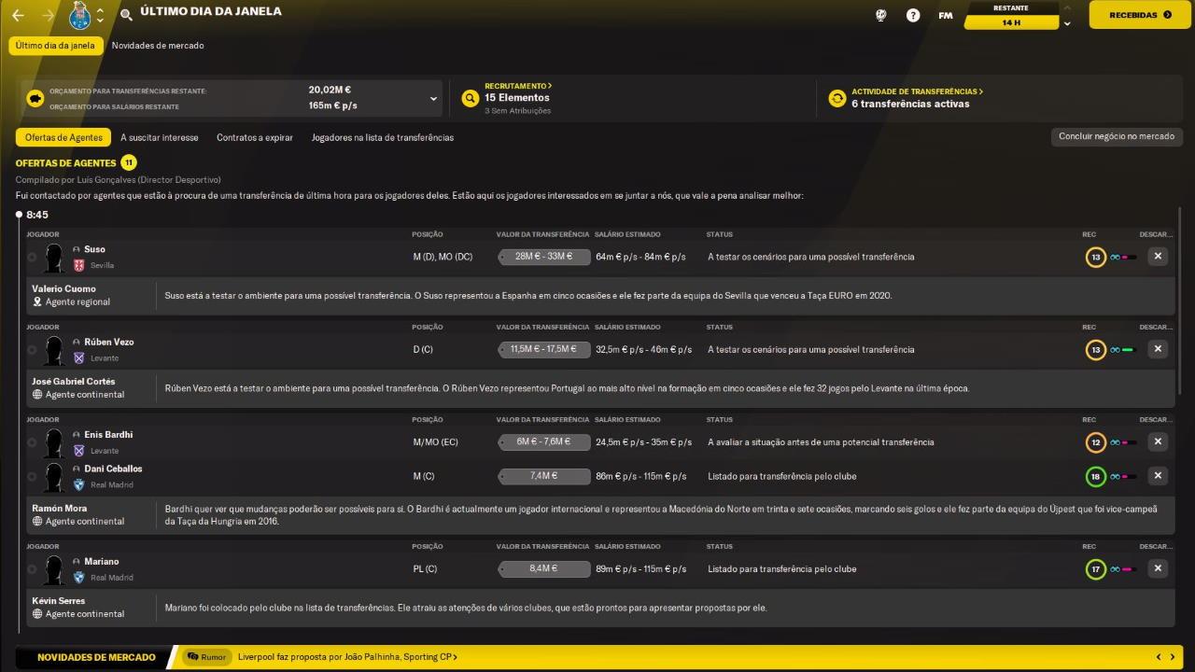1195x672 pixels.
Task: Click the Recebidas continue button
Action: (1140, 15)
